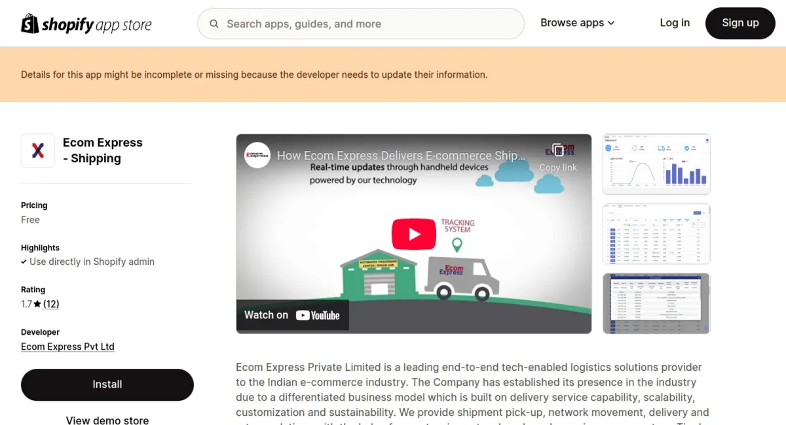Select the "Ecom Express - Shipping" app title

(103, 150)
